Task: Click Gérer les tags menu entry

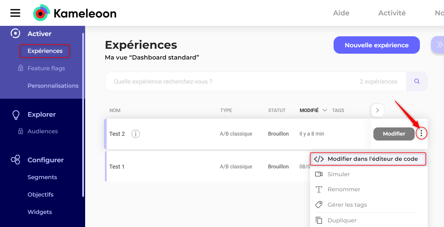Action: tap(347, 205)
